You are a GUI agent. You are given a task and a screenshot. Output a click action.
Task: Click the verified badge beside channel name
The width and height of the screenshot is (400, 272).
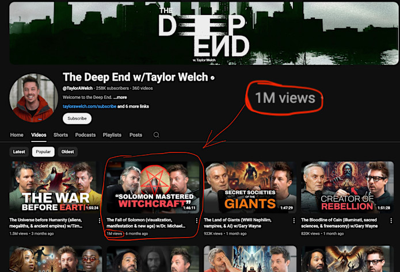click(212, 78)
